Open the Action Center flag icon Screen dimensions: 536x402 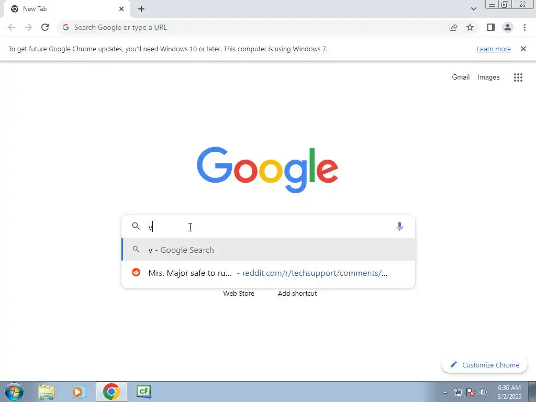(471, 392)
